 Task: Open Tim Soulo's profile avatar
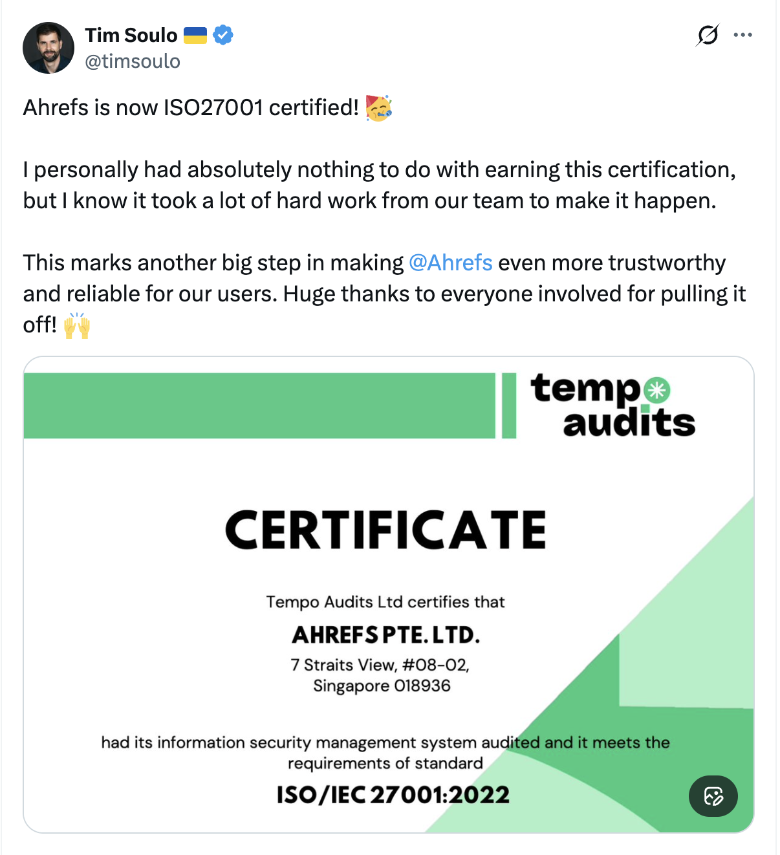pos(49,47)
